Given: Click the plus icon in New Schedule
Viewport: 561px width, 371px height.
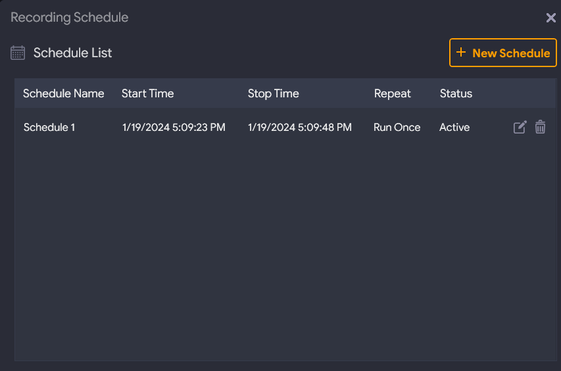Looking at the screenshot, I should (461, 53).
